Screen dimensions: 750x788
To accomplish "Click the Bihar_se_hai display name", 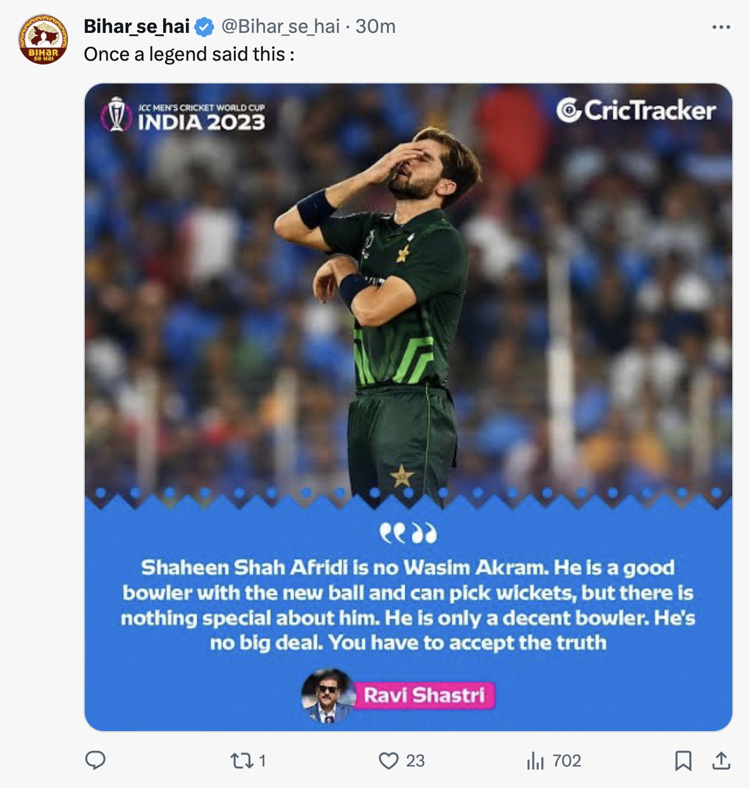I will click(137, 27).
